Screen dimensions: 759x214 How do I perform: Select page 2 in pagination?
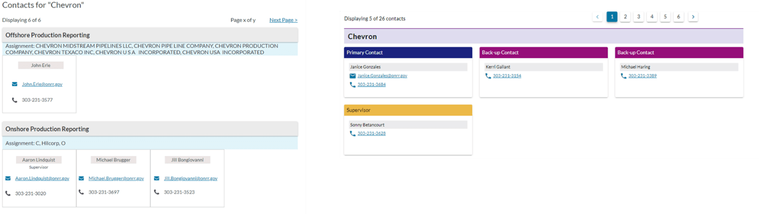pos(625,17)
